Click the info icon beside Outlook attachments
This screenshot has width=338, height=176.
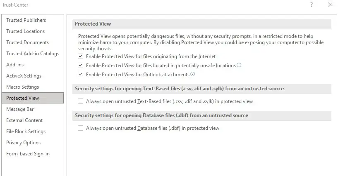coord(192,74)
